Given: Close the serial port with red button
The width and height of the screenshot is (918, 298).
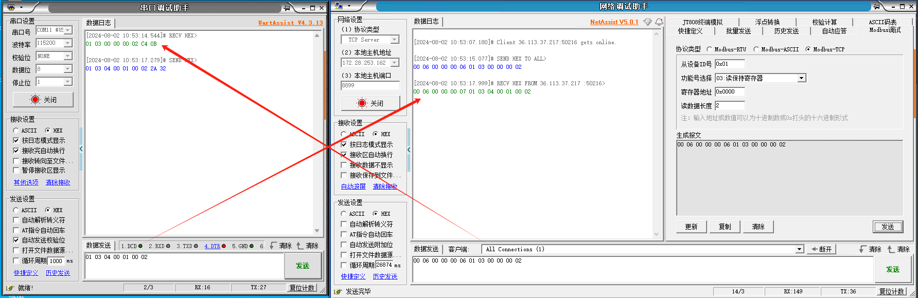Looking at the screenshot, I should coord(43,100).
